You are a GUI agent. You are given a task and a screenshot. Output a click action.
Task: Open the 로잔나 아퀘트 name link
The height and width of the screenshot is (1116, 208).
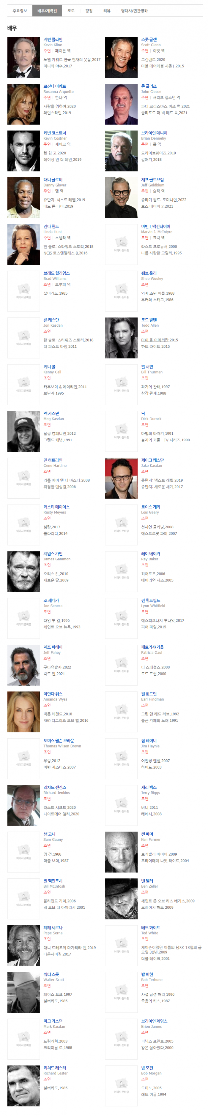(x=55, y=86)
